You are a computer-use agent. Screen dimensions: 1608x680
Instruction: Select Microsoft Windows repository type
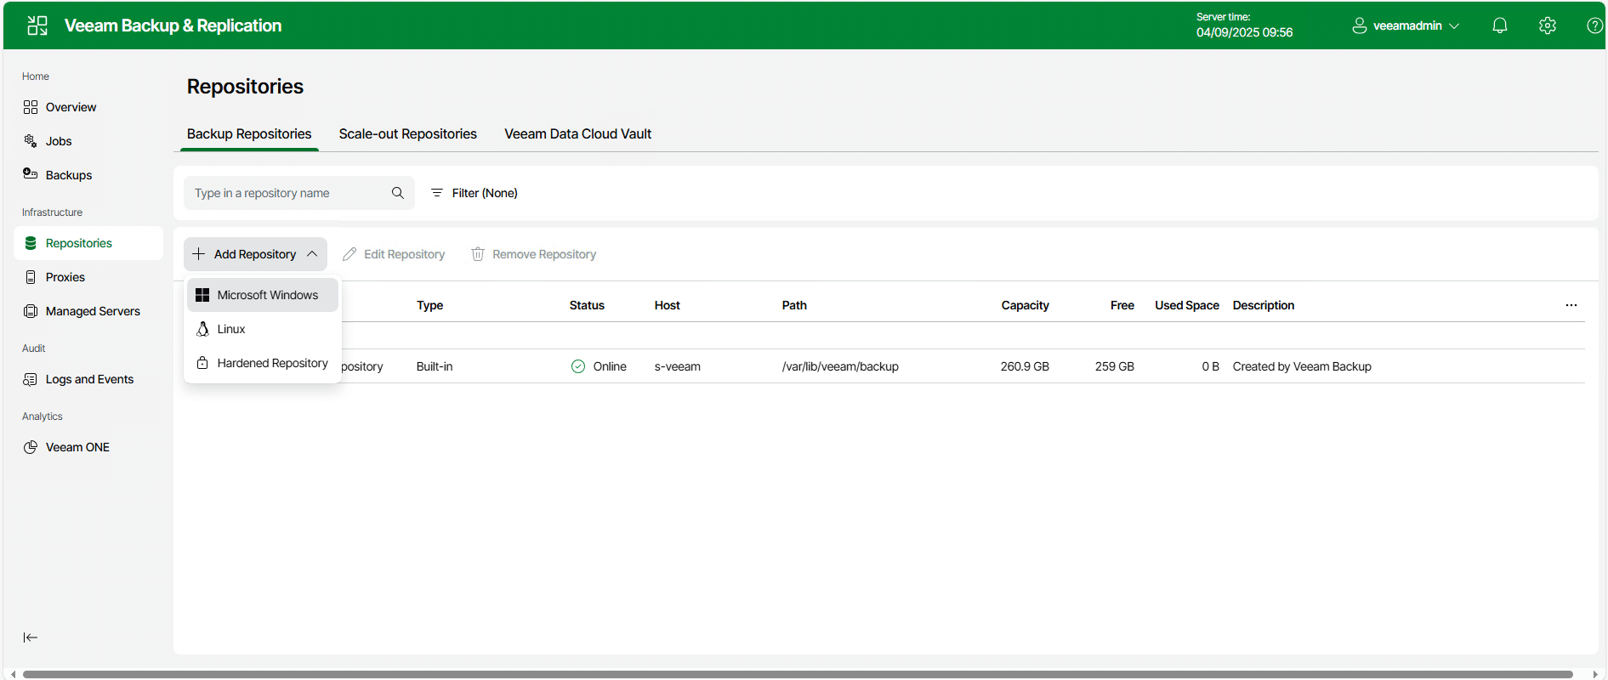coord(267,295)
